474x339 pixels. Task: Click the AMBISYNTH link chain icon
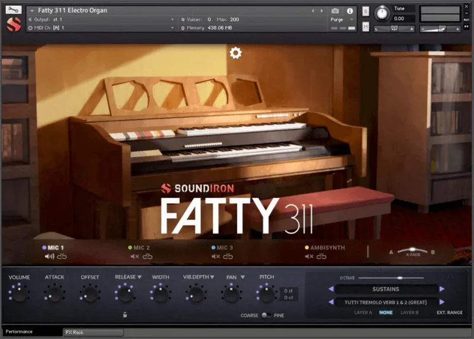click(x=321, y=257)
